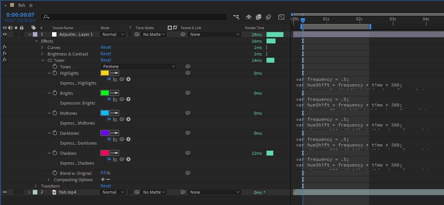Viewport: 444px width, 205px height.
Task: Click property pick whip for Tones
Action: click(x=187, y=66)
